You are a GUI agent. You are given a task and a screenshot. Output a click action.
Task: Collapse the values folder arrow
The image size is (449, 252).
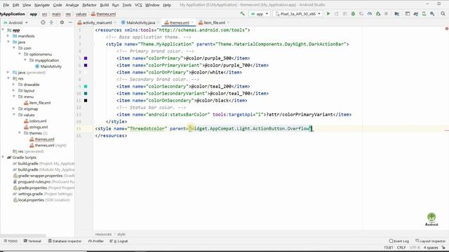click(14, 115)
